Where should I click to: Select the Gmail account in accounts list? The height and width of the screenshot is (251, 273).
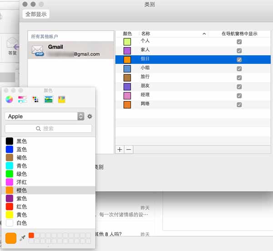pyautogui.click(x=71, y=50)
